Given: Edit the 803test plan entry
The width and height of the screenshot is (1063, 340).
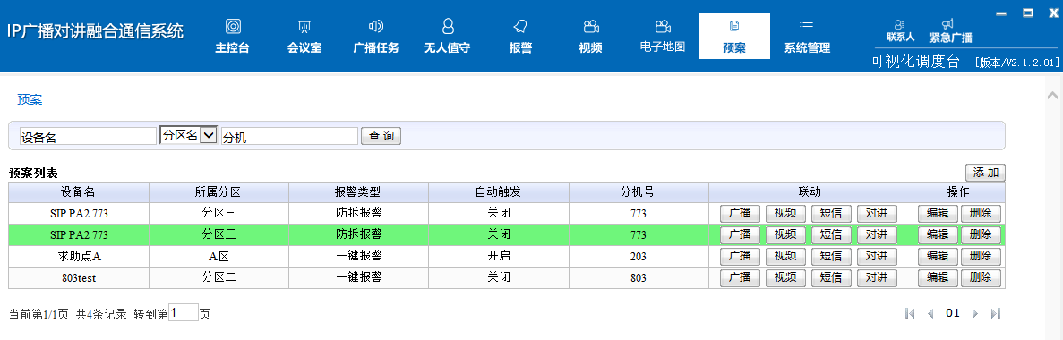Looking at the screenshot, I should click(938, 277).
